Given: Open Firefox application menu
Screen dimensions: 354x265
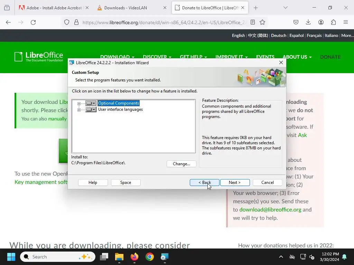Looking at the screenshot, I should (346, 22).
